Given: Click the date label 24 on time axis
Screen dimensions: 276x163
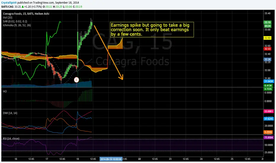Looking at the screenshot, I should click(201, 159).
